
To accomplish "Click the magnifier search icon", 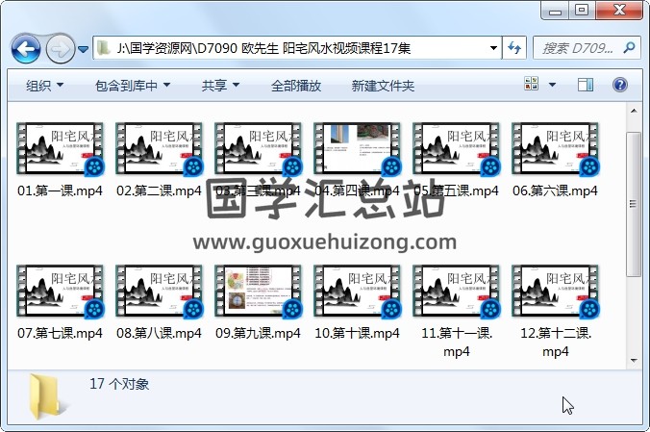I will pyautogui.click(x=630, y=48).
